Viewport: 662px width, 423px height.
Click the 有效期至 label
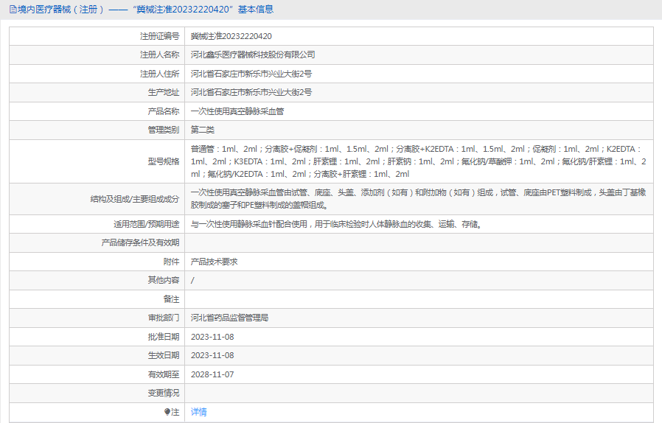point(164,374)
